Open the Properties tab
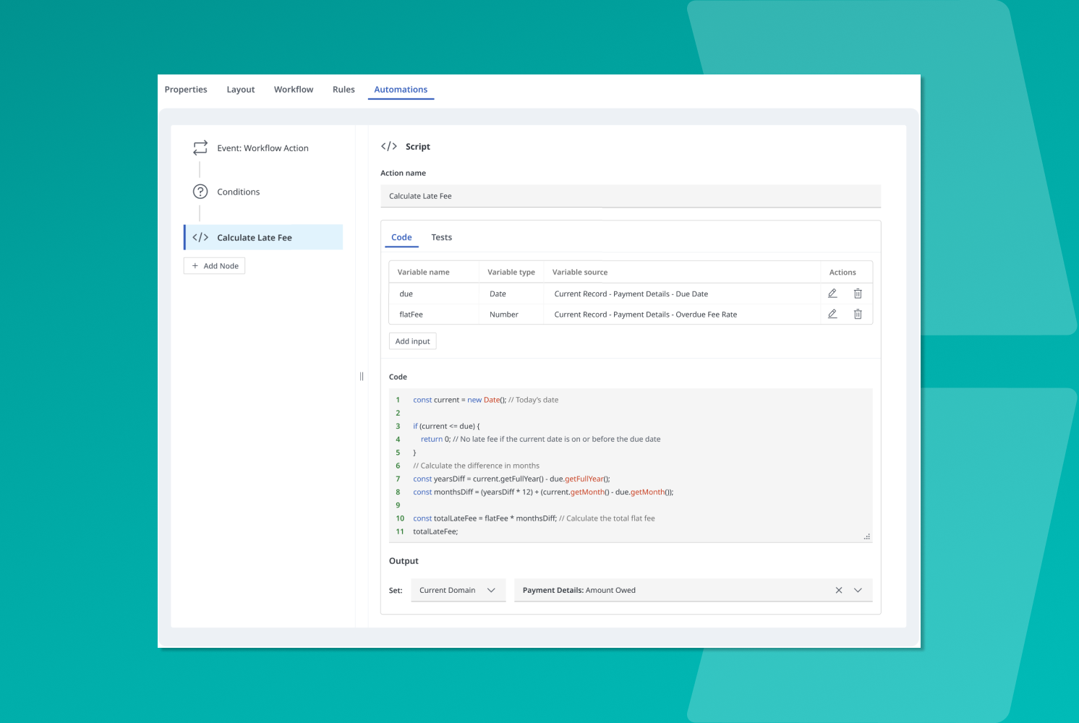The width and height of the screenshot is (1079, 723). pyautogui.click(x=186, y=90)
